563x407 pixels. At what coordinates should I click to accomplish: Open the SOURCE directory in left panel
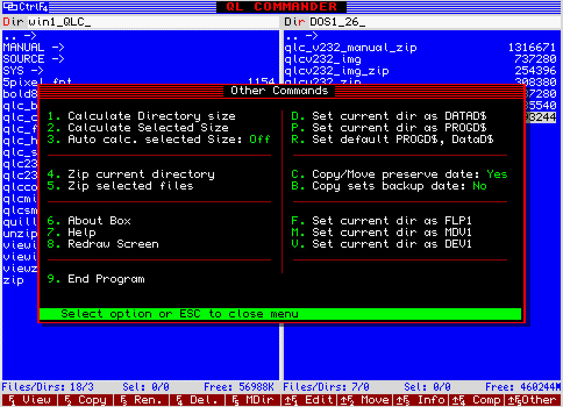(x=34, y=59)
